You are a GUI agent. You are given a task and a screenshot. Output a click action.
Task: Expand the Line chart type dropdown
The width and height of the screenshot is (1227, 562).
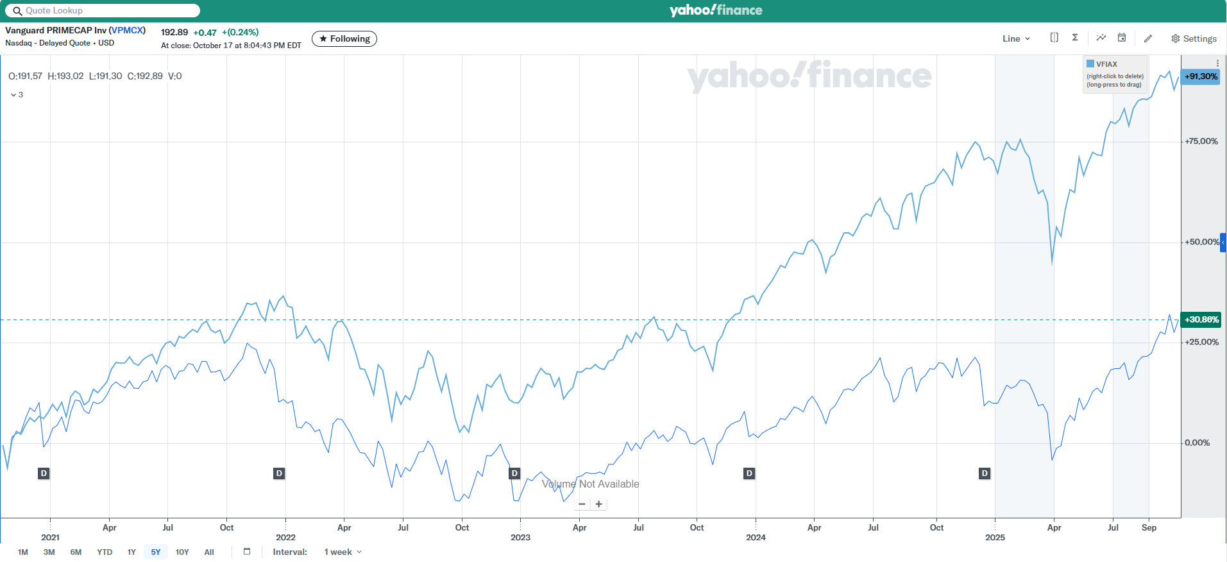click(1016, 38)
